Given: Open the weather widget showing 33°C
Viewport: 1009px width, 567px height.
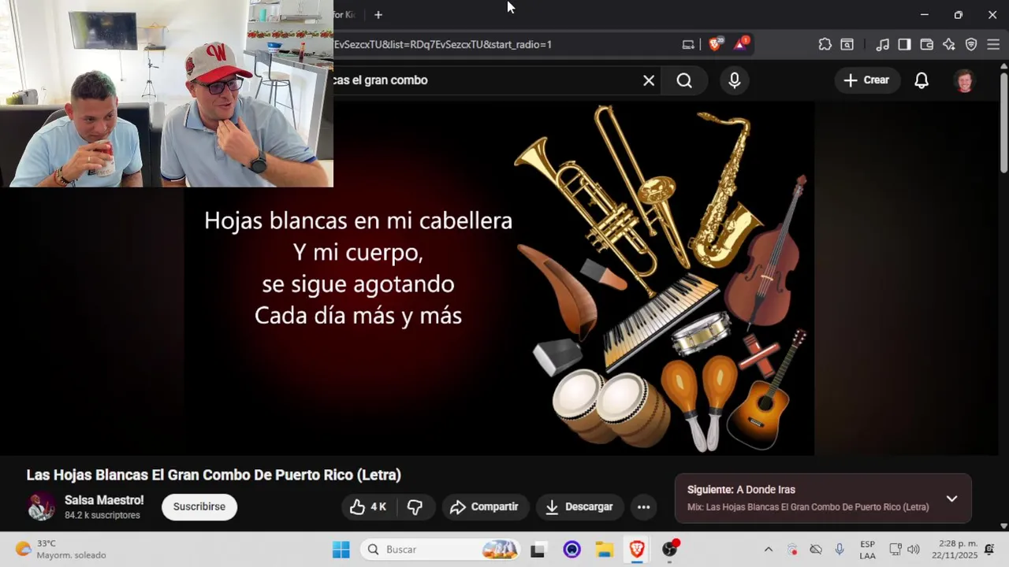Looking at the screenshot, I should coord(61,549).
